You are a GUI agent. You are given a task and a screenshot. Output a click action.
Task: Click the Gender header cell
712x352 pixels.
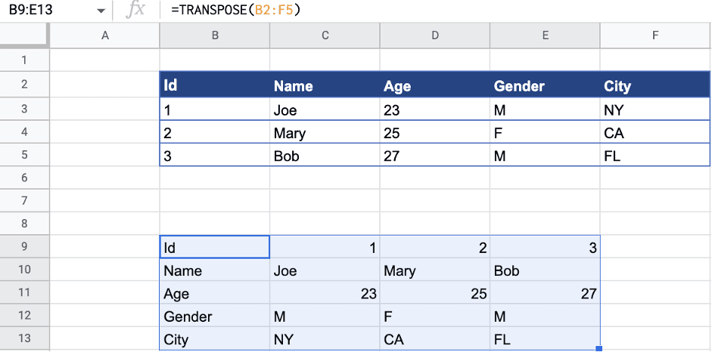click(545, 85)
